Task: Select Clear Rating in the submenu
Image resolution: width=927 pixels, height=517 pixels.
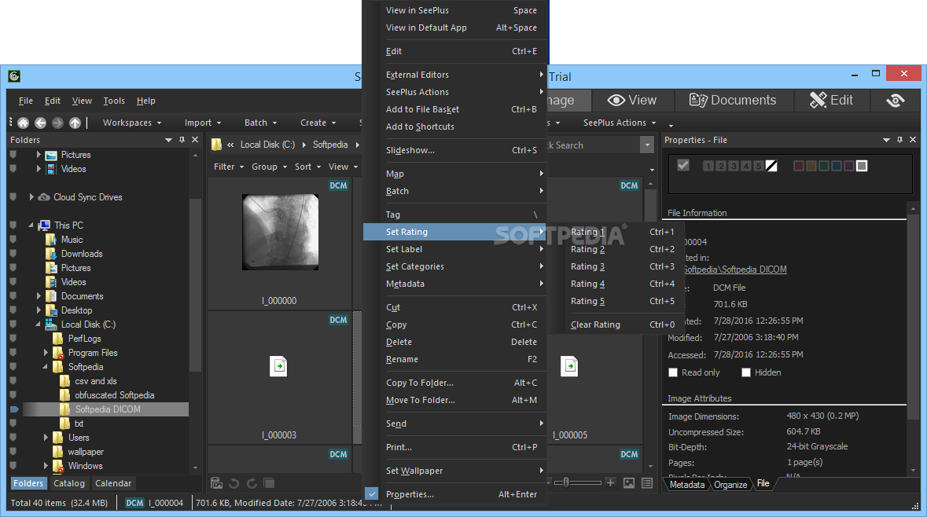Action: coord(616,324)
